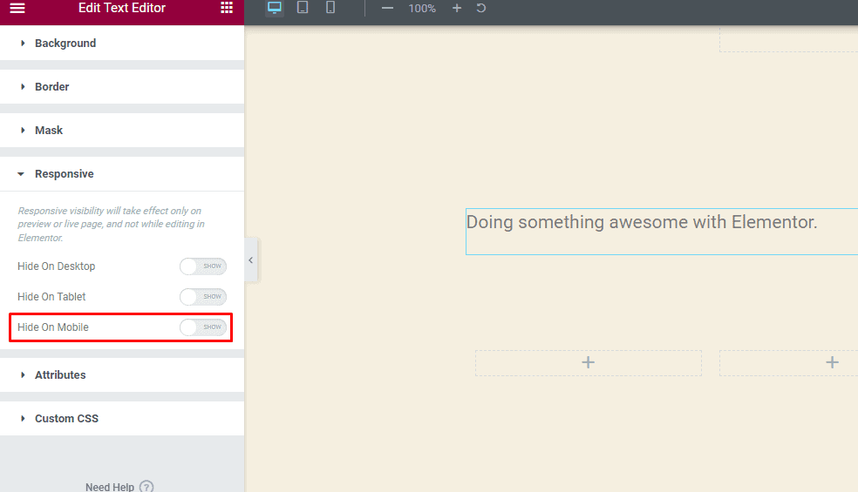The height and width of the screenshot is (492, 858).
Task: Expand the Custom CSS section
Action: pos(122,419)
